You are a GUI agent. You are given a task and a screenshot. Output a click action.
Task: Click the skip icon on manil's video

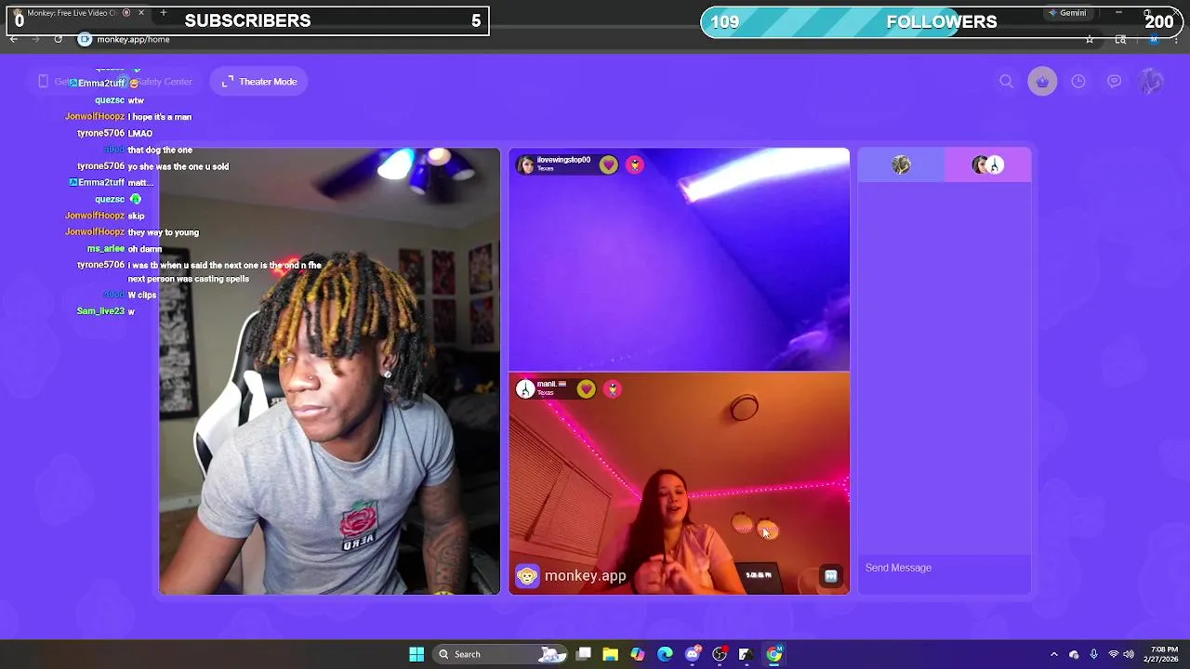coord(830,576)
